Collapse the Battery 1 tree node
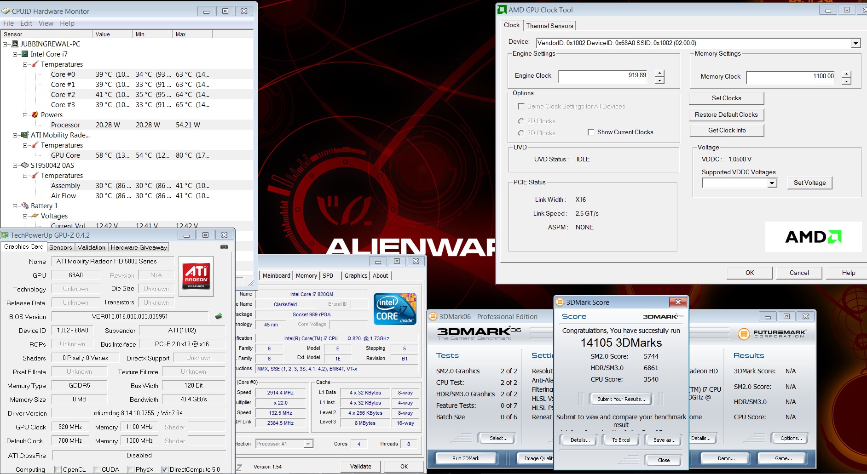Viewport: 867px width, 474px height. (x=15, y=206)
